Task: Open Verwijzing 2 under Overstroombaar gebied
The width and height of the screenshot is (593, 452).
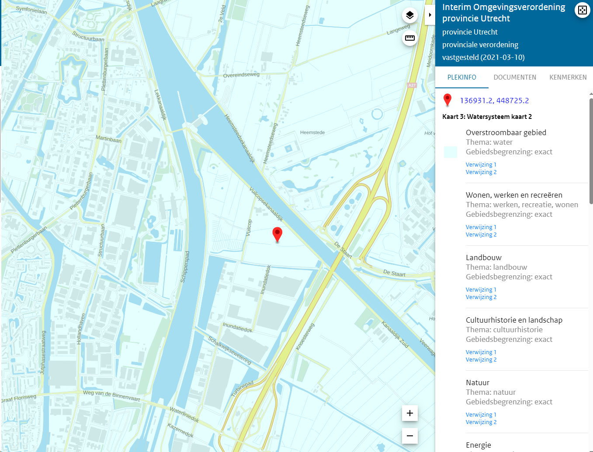Action: point(481,172)
